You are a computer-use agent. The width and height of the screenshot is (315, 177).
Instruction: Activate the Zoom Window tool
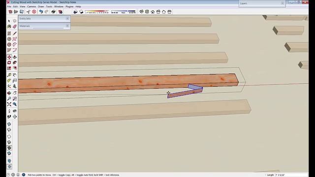14,99
